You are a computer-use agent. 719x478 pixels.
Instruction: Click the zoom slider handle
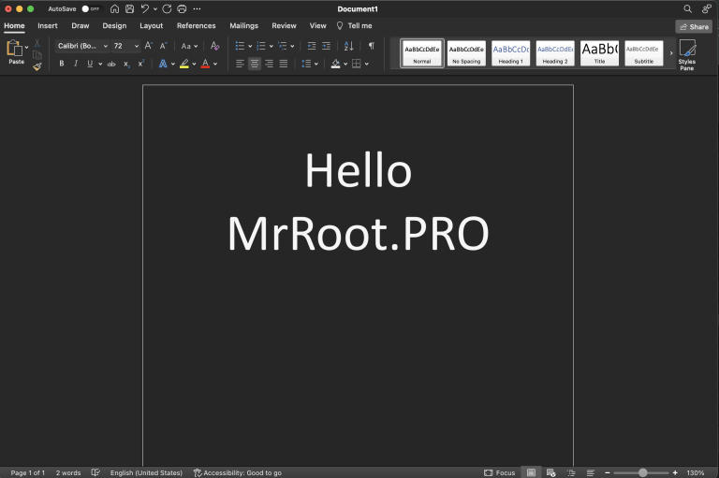pyautogui.click(x=642, y=472)
